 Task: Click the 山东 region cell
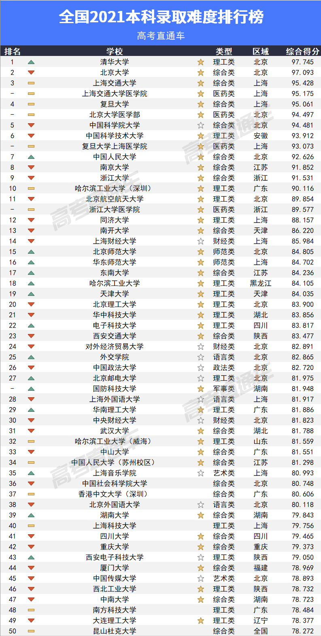click(x=261, y=441)
